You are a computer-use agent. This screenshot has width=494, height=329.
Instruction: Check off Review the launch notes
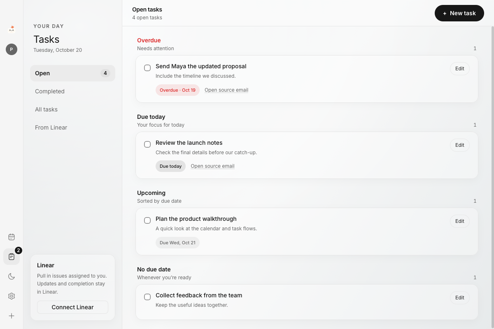pos(147,144)
